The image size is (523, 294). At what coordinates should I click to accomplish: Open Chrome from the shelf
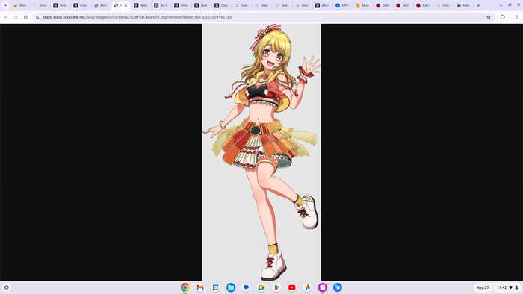tap(185, 287)
